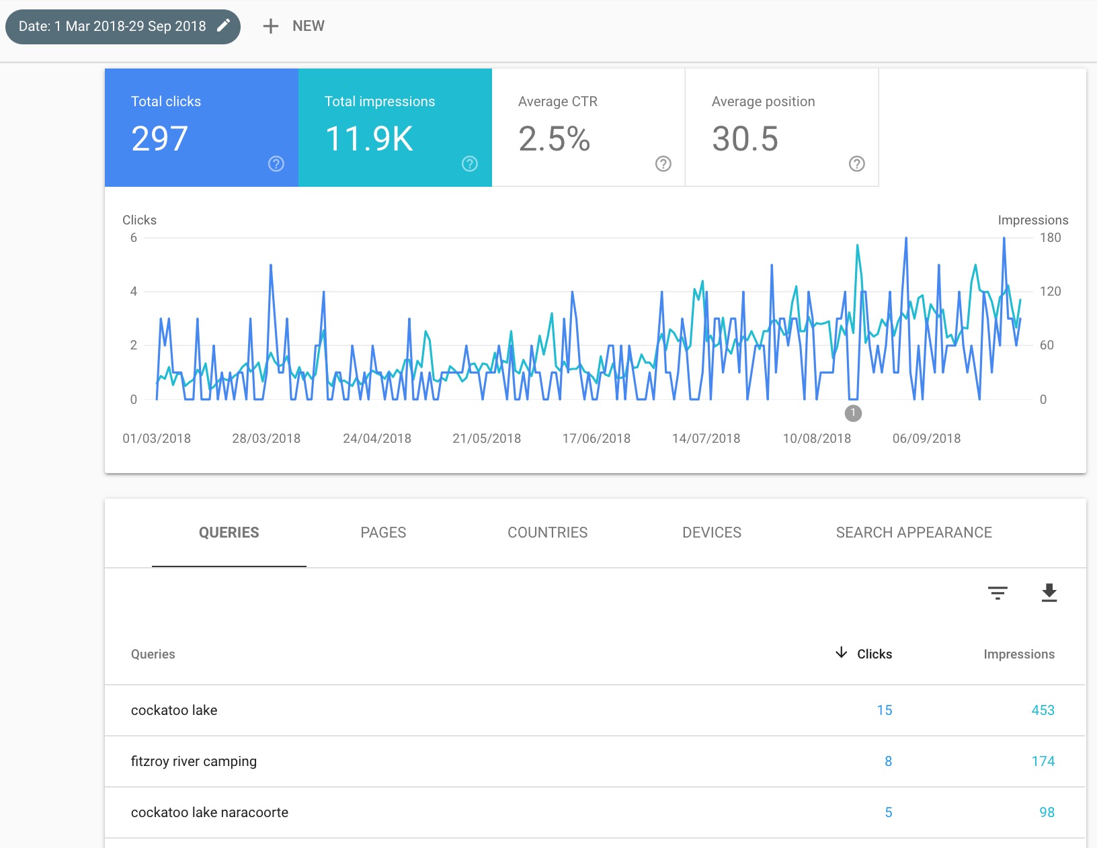This screenshot has height=848, width=1097.
Task: Open the 174 impressions link for fitzroy river camping
Action: tap(1044, 761)
